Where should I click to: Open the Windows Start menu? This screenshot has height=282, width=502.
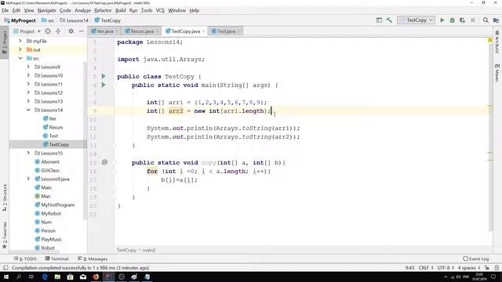pos(6,277)
